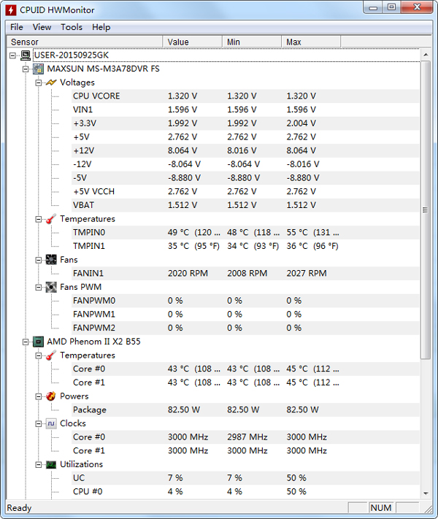The height and width of the screenshot is (519, 438).
Task: Collapse the Utilizations group
Action: 39,465
